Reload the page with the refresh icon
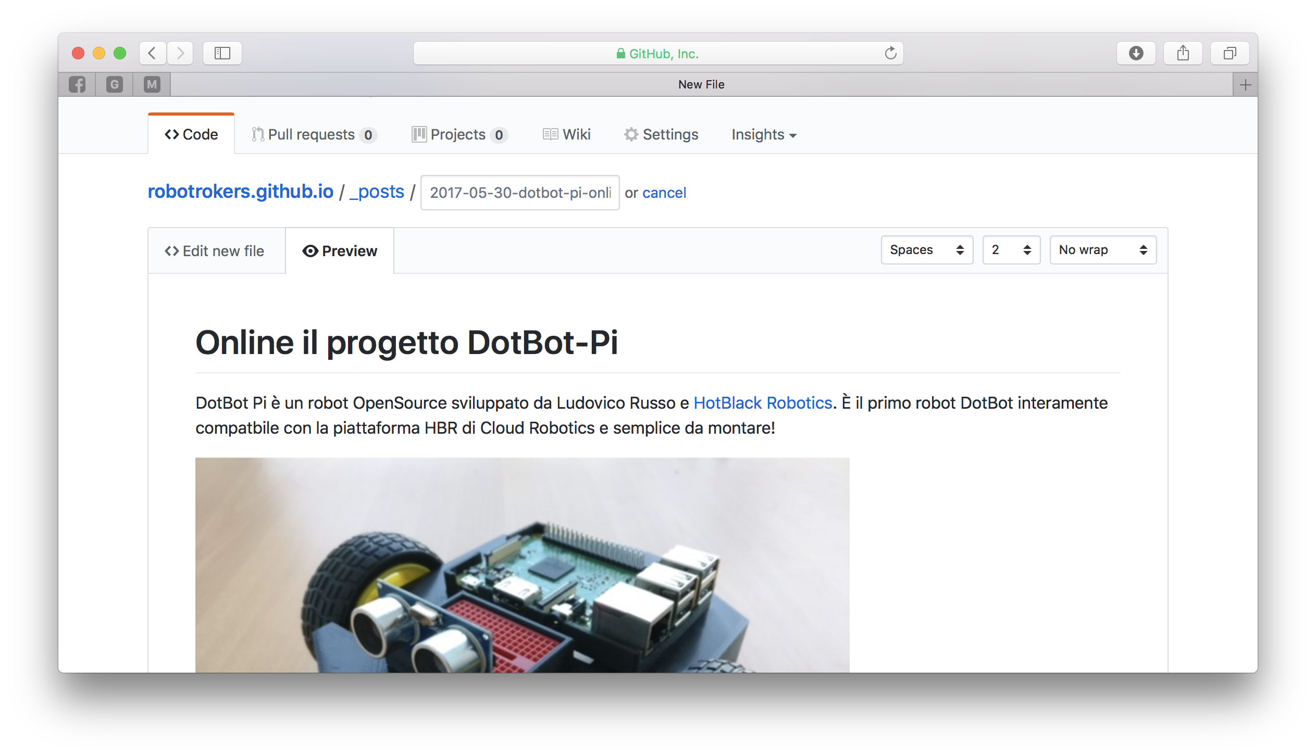The width and height of the screenshot is (1316, 756). (890, 53)
